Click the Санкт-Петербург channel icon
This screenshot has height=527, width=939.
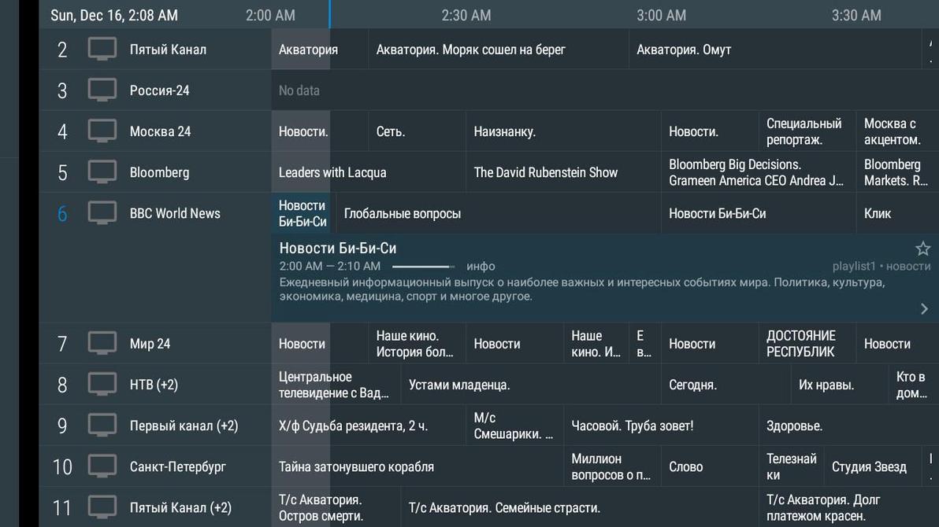tap(102, 466)
